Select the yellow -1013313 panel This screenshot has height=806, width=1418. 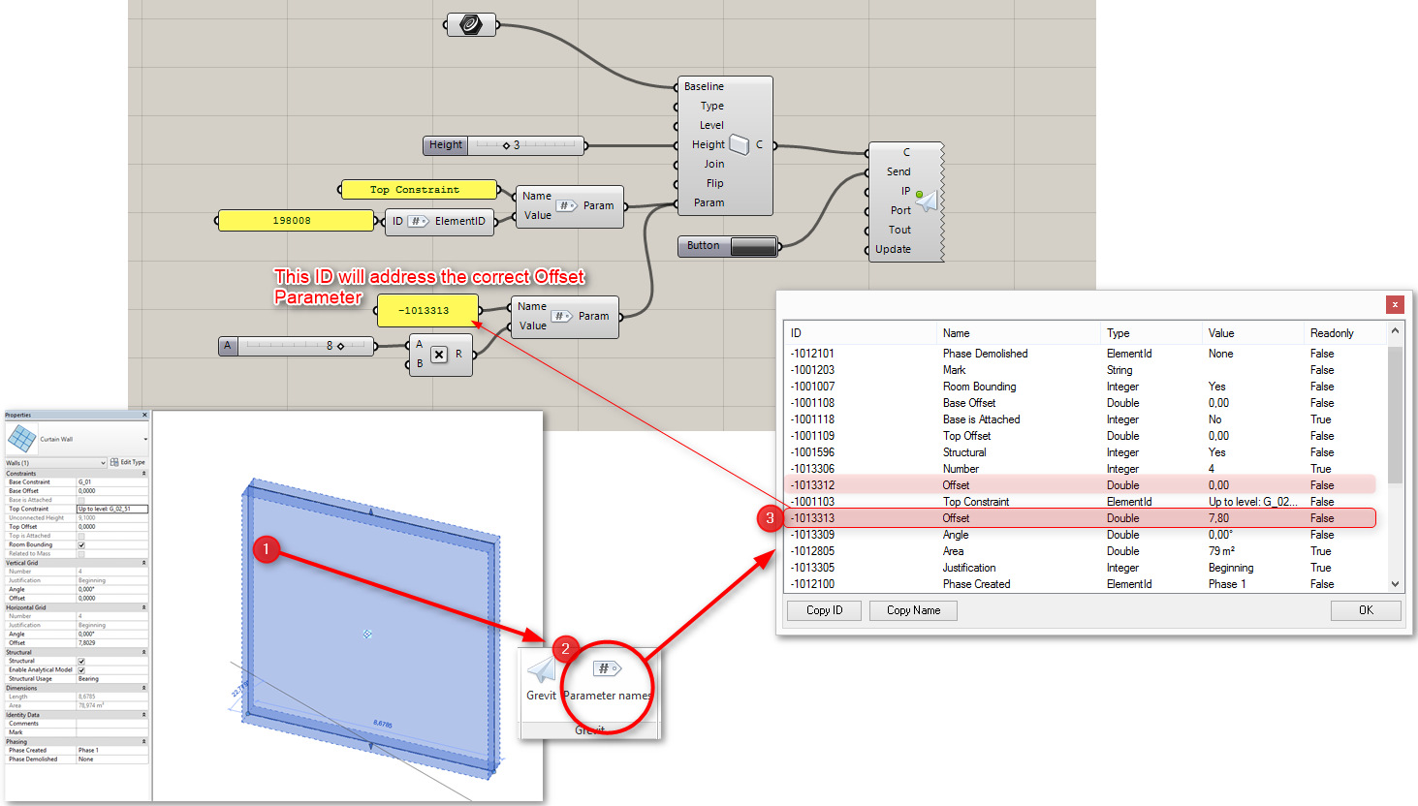(x=427, y=311)
